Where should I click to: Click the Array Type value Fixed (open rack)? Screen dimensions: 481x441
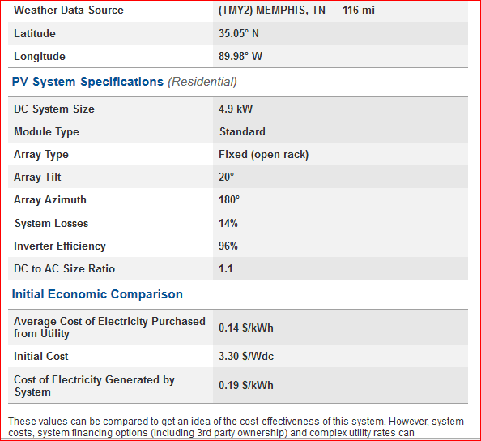(263, 155)
